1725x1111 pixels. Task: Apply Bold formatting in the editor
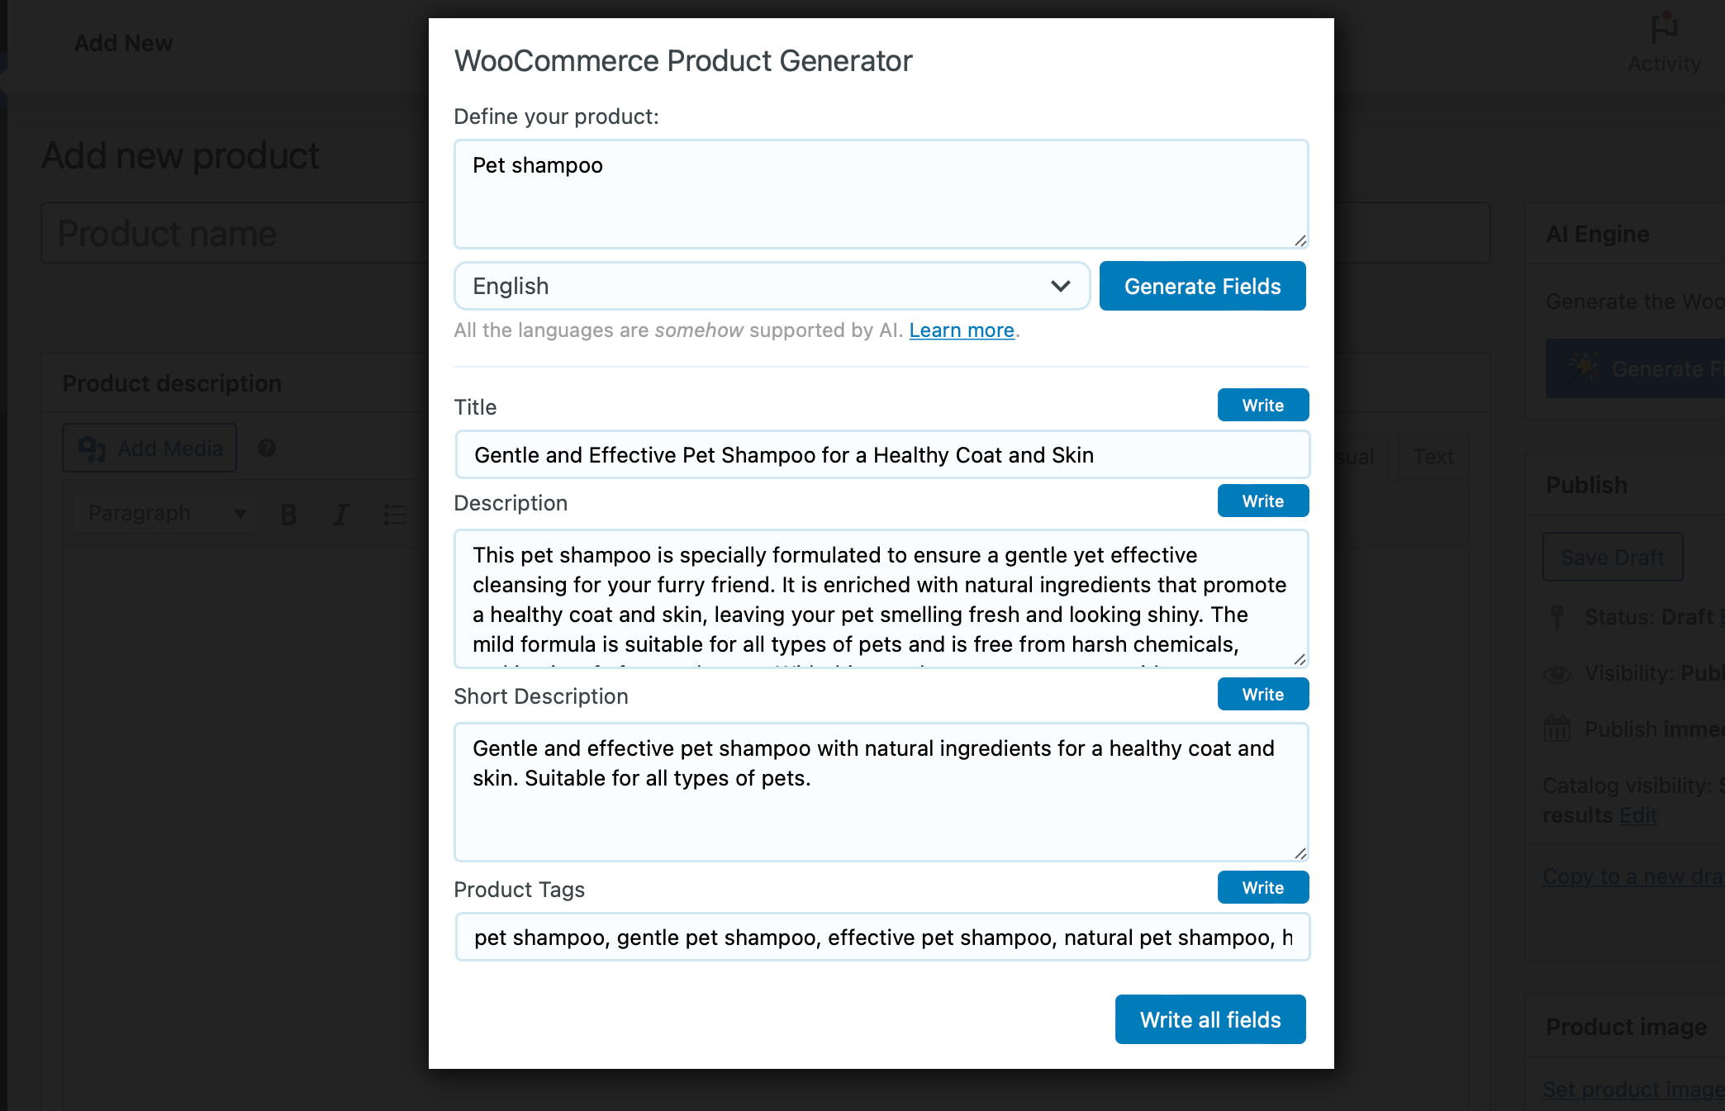tap(287, 513)
